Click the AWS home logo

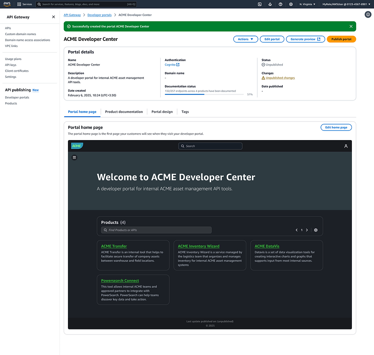(7, 4)
